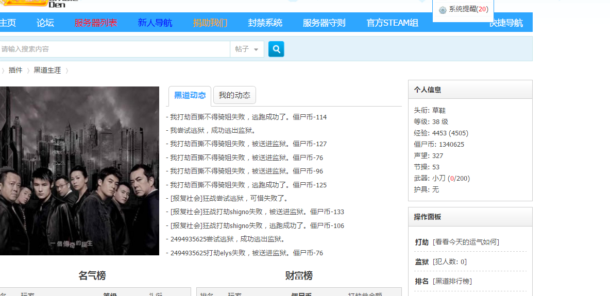610x296 pixels.
Task: Click 打劫 in the operation panel
Action: click(x=422, y=242)
